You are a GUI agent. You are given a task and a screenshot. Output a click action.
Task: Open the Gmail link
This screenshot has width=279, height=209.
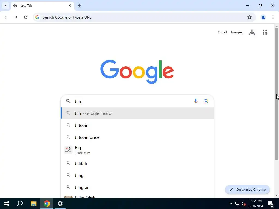point(222,32)
